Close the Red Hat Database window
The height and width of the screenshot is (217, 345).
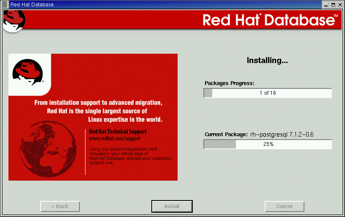coord(340,5)
